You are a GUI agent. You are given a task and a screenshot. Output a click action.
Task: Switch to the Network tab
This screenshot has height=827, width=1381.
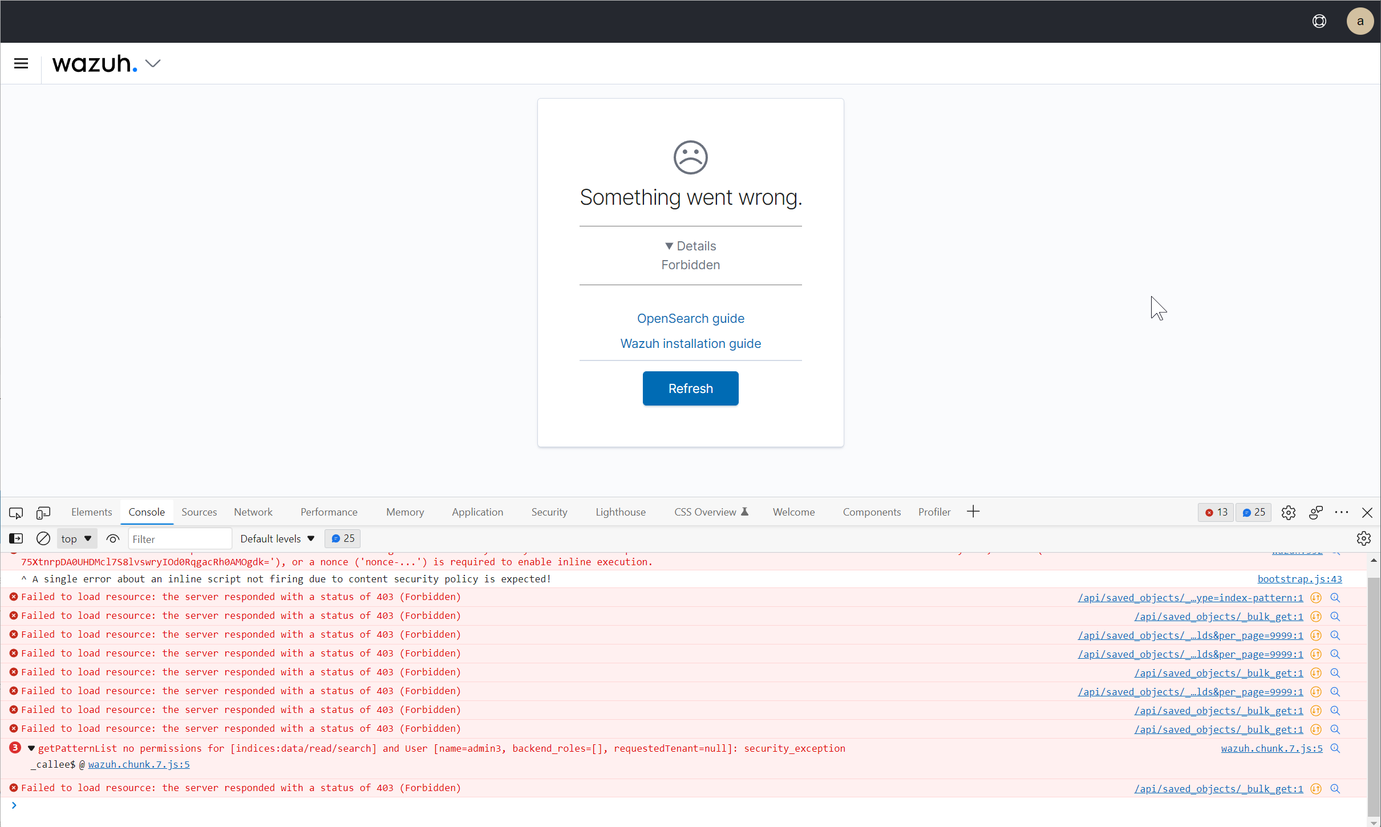click(253, 512)
